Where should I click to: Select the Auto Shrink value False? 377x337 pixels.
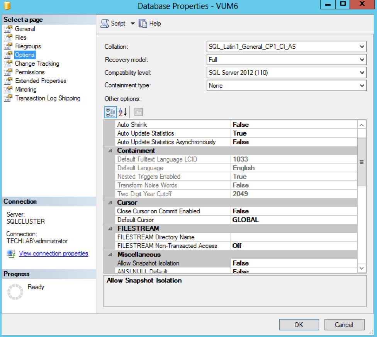coord(294,124)
